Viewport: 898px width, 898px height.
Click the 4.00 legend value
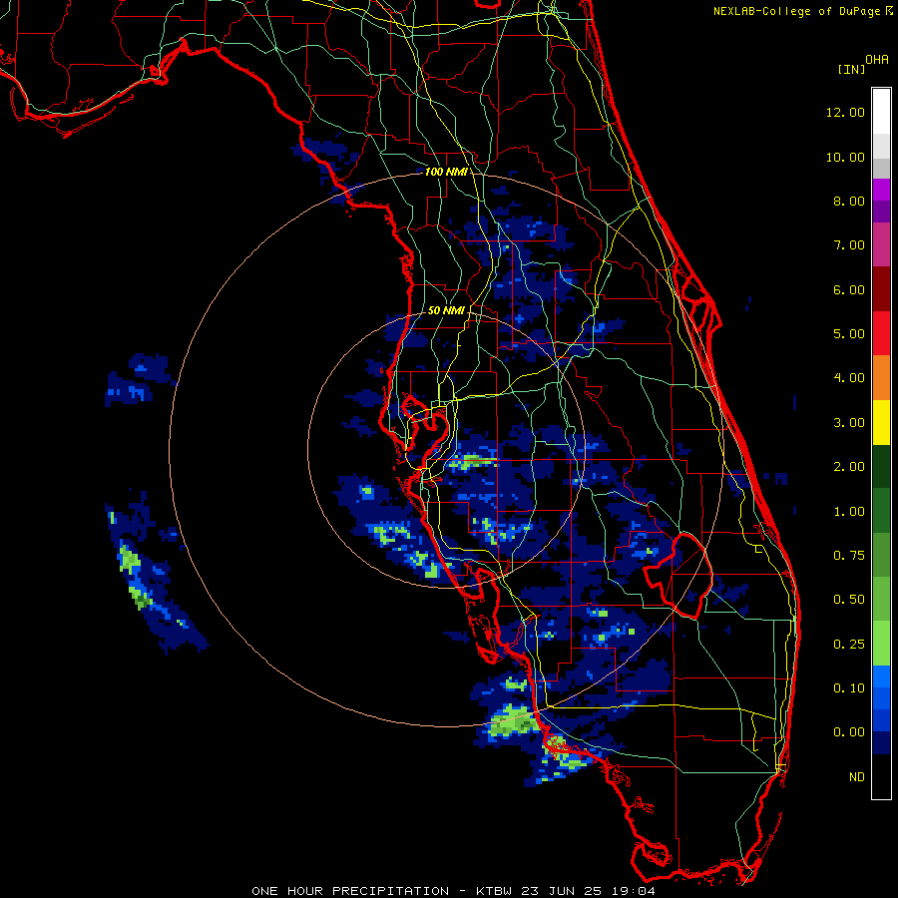point(848,377)
